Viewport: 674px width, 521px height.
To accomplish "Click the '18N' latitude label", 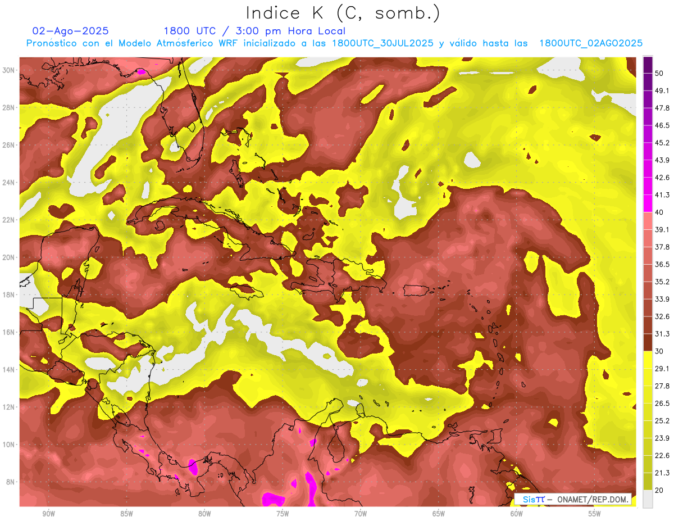I will point(9,295).
